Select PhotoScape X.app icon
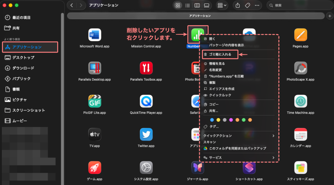 point(301,68)
